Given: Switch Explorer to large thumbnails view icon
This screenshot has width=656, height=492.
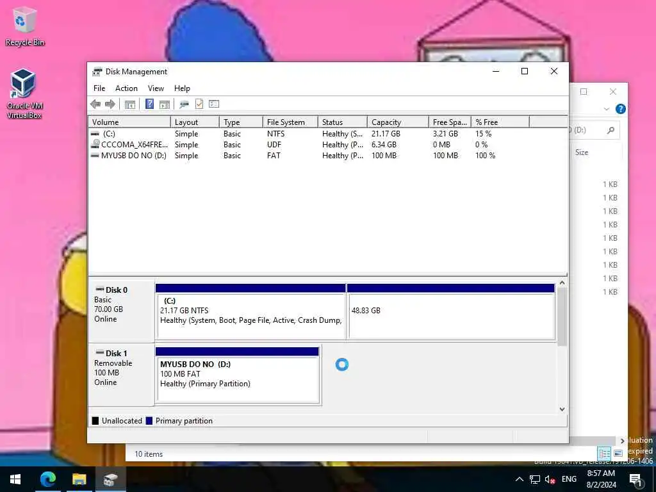Looking at the screenshot, I should click(618, 454).
